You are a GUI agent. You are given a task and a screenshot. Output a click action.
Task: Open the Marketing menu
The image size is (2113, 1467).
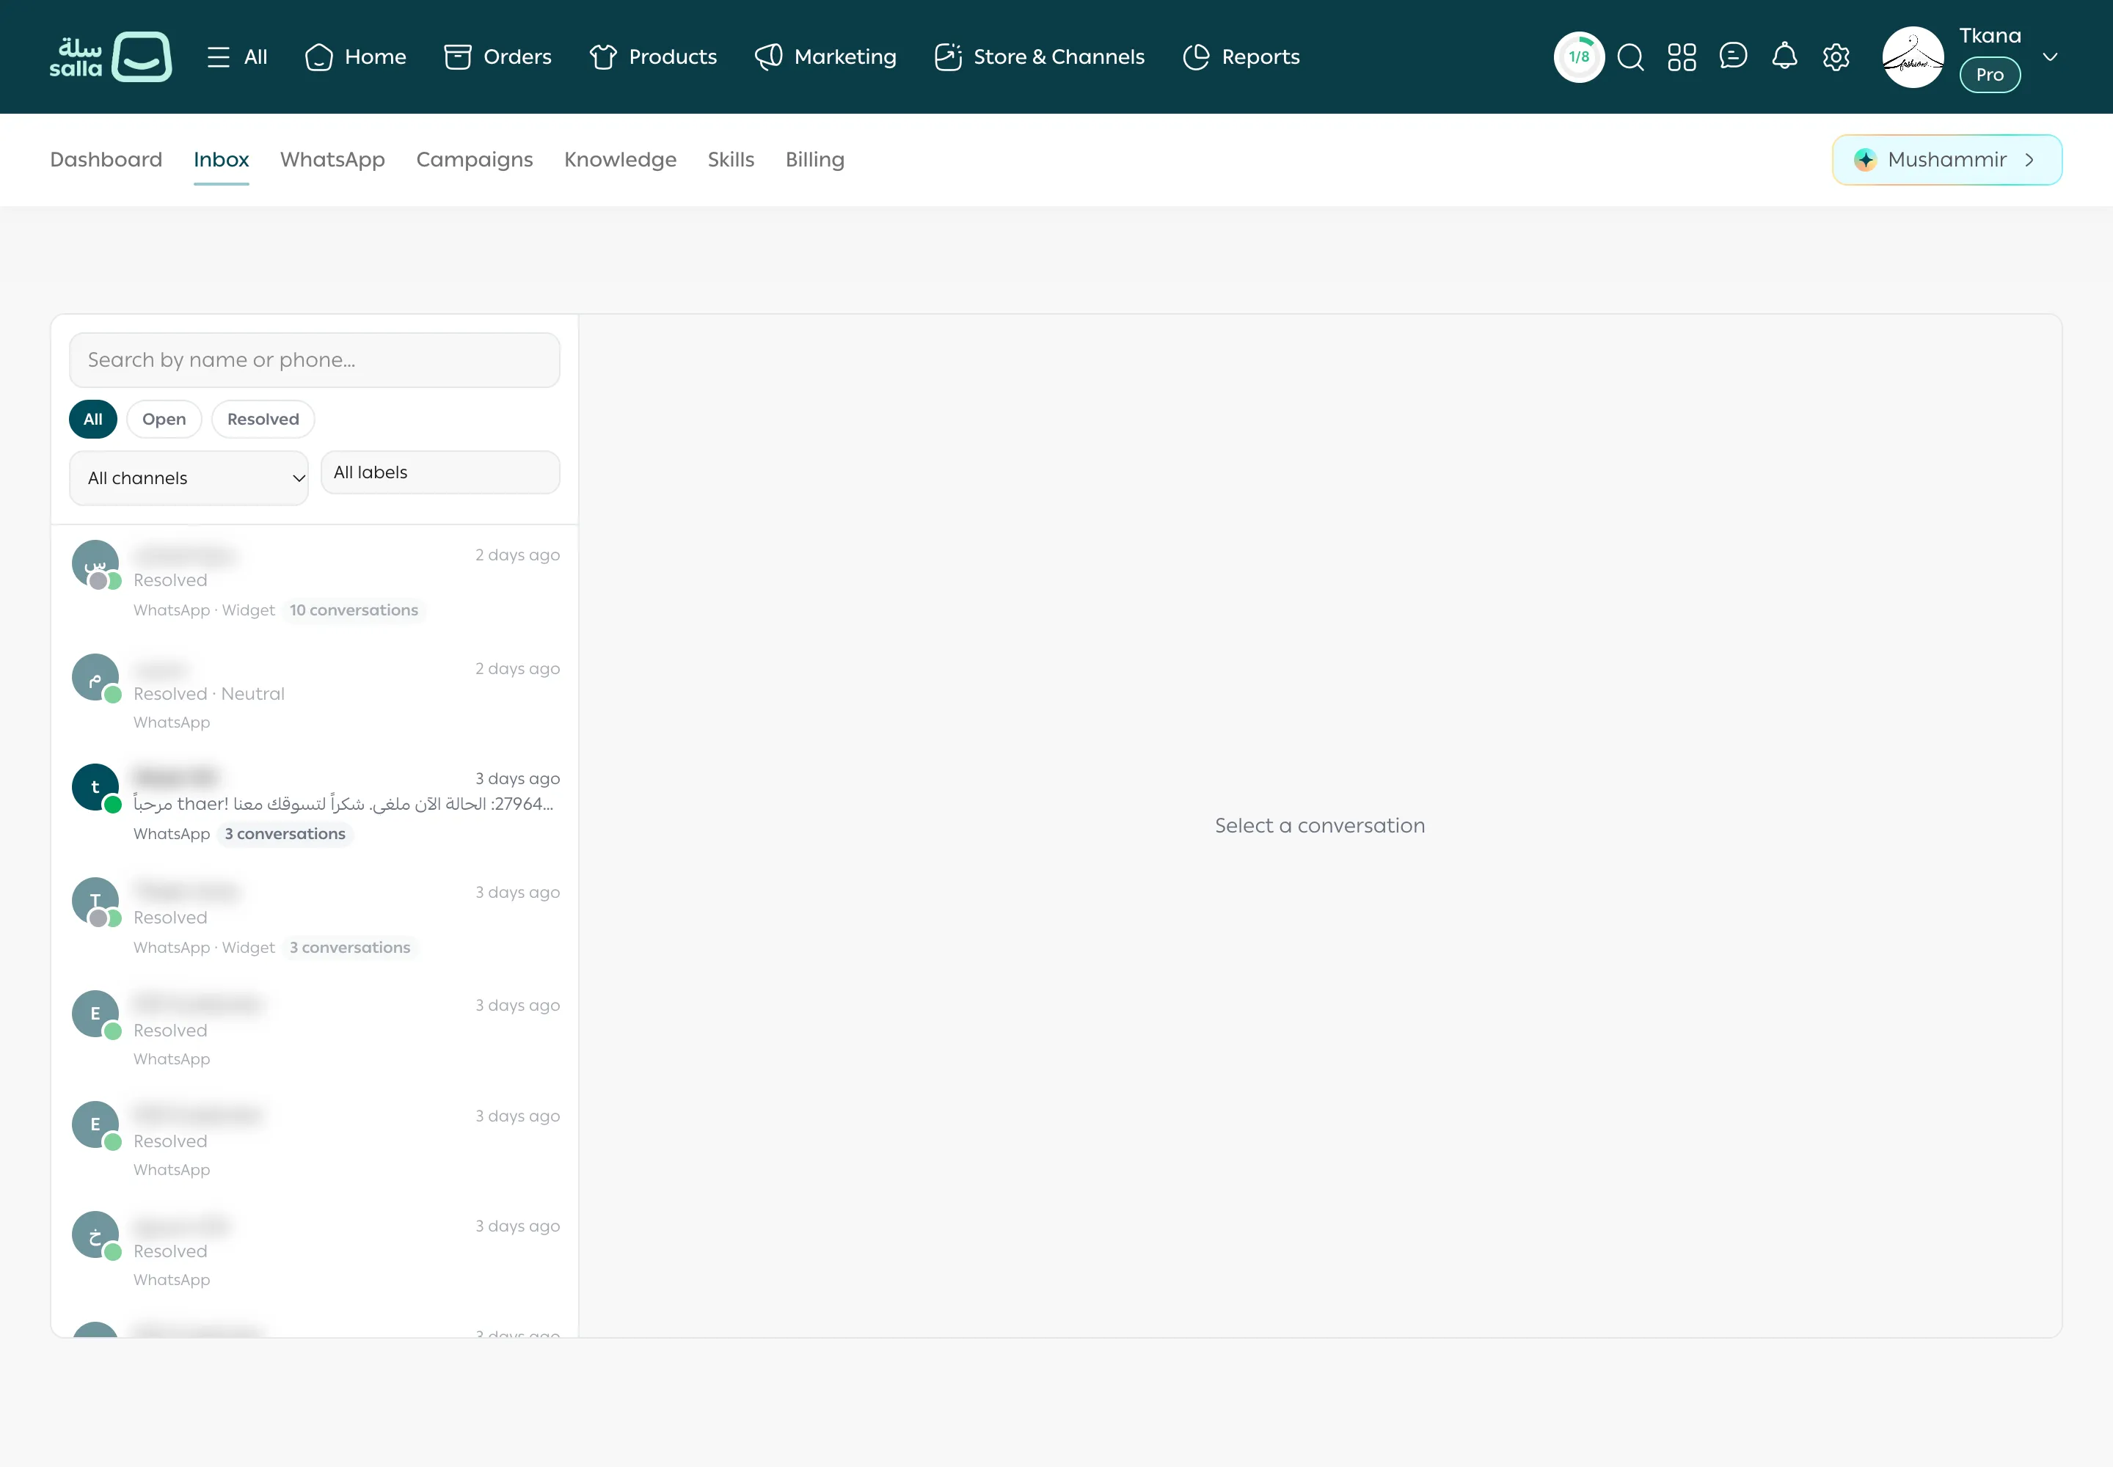(825, 57)
